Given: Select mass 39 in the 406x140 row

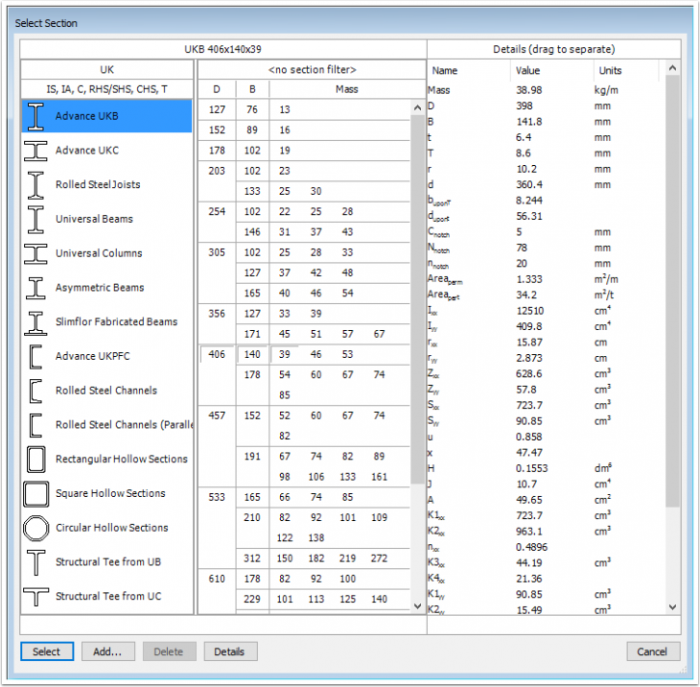Looking at the screenshot, I should point(285,355).
